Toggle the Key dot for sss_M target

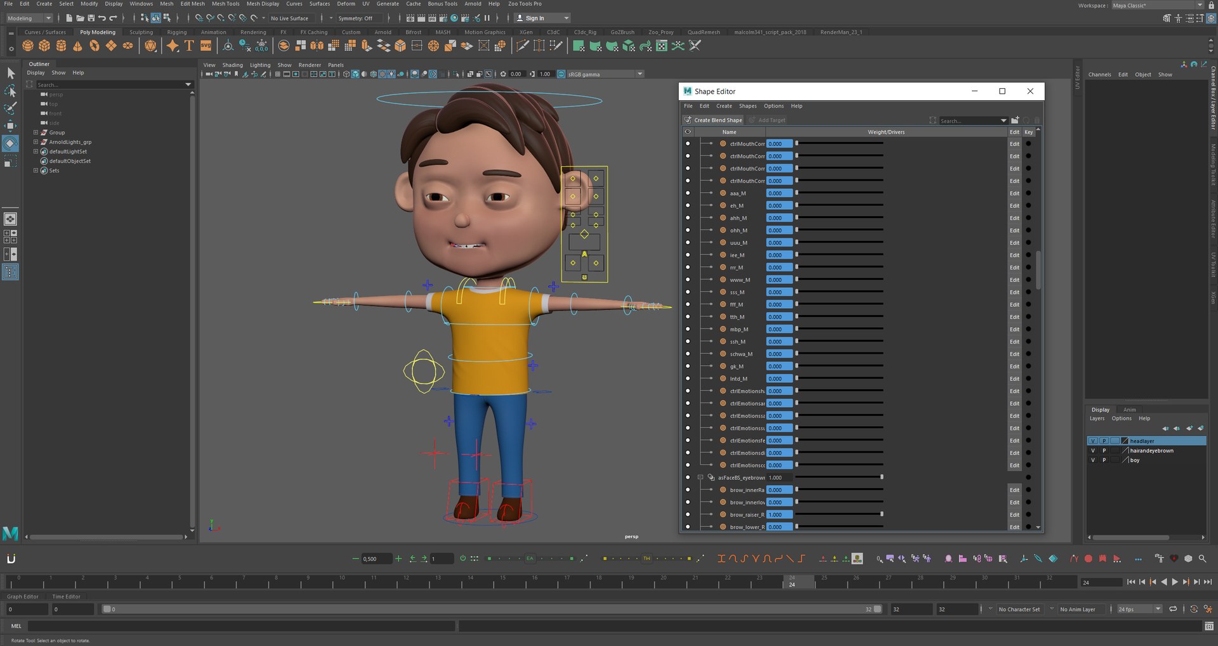pos(1028,292)
